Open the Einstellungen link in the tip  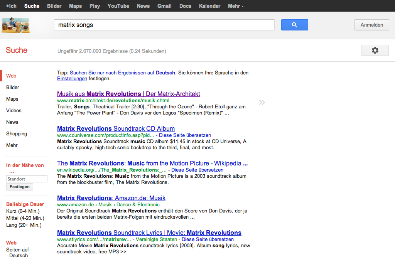(72, 79)
